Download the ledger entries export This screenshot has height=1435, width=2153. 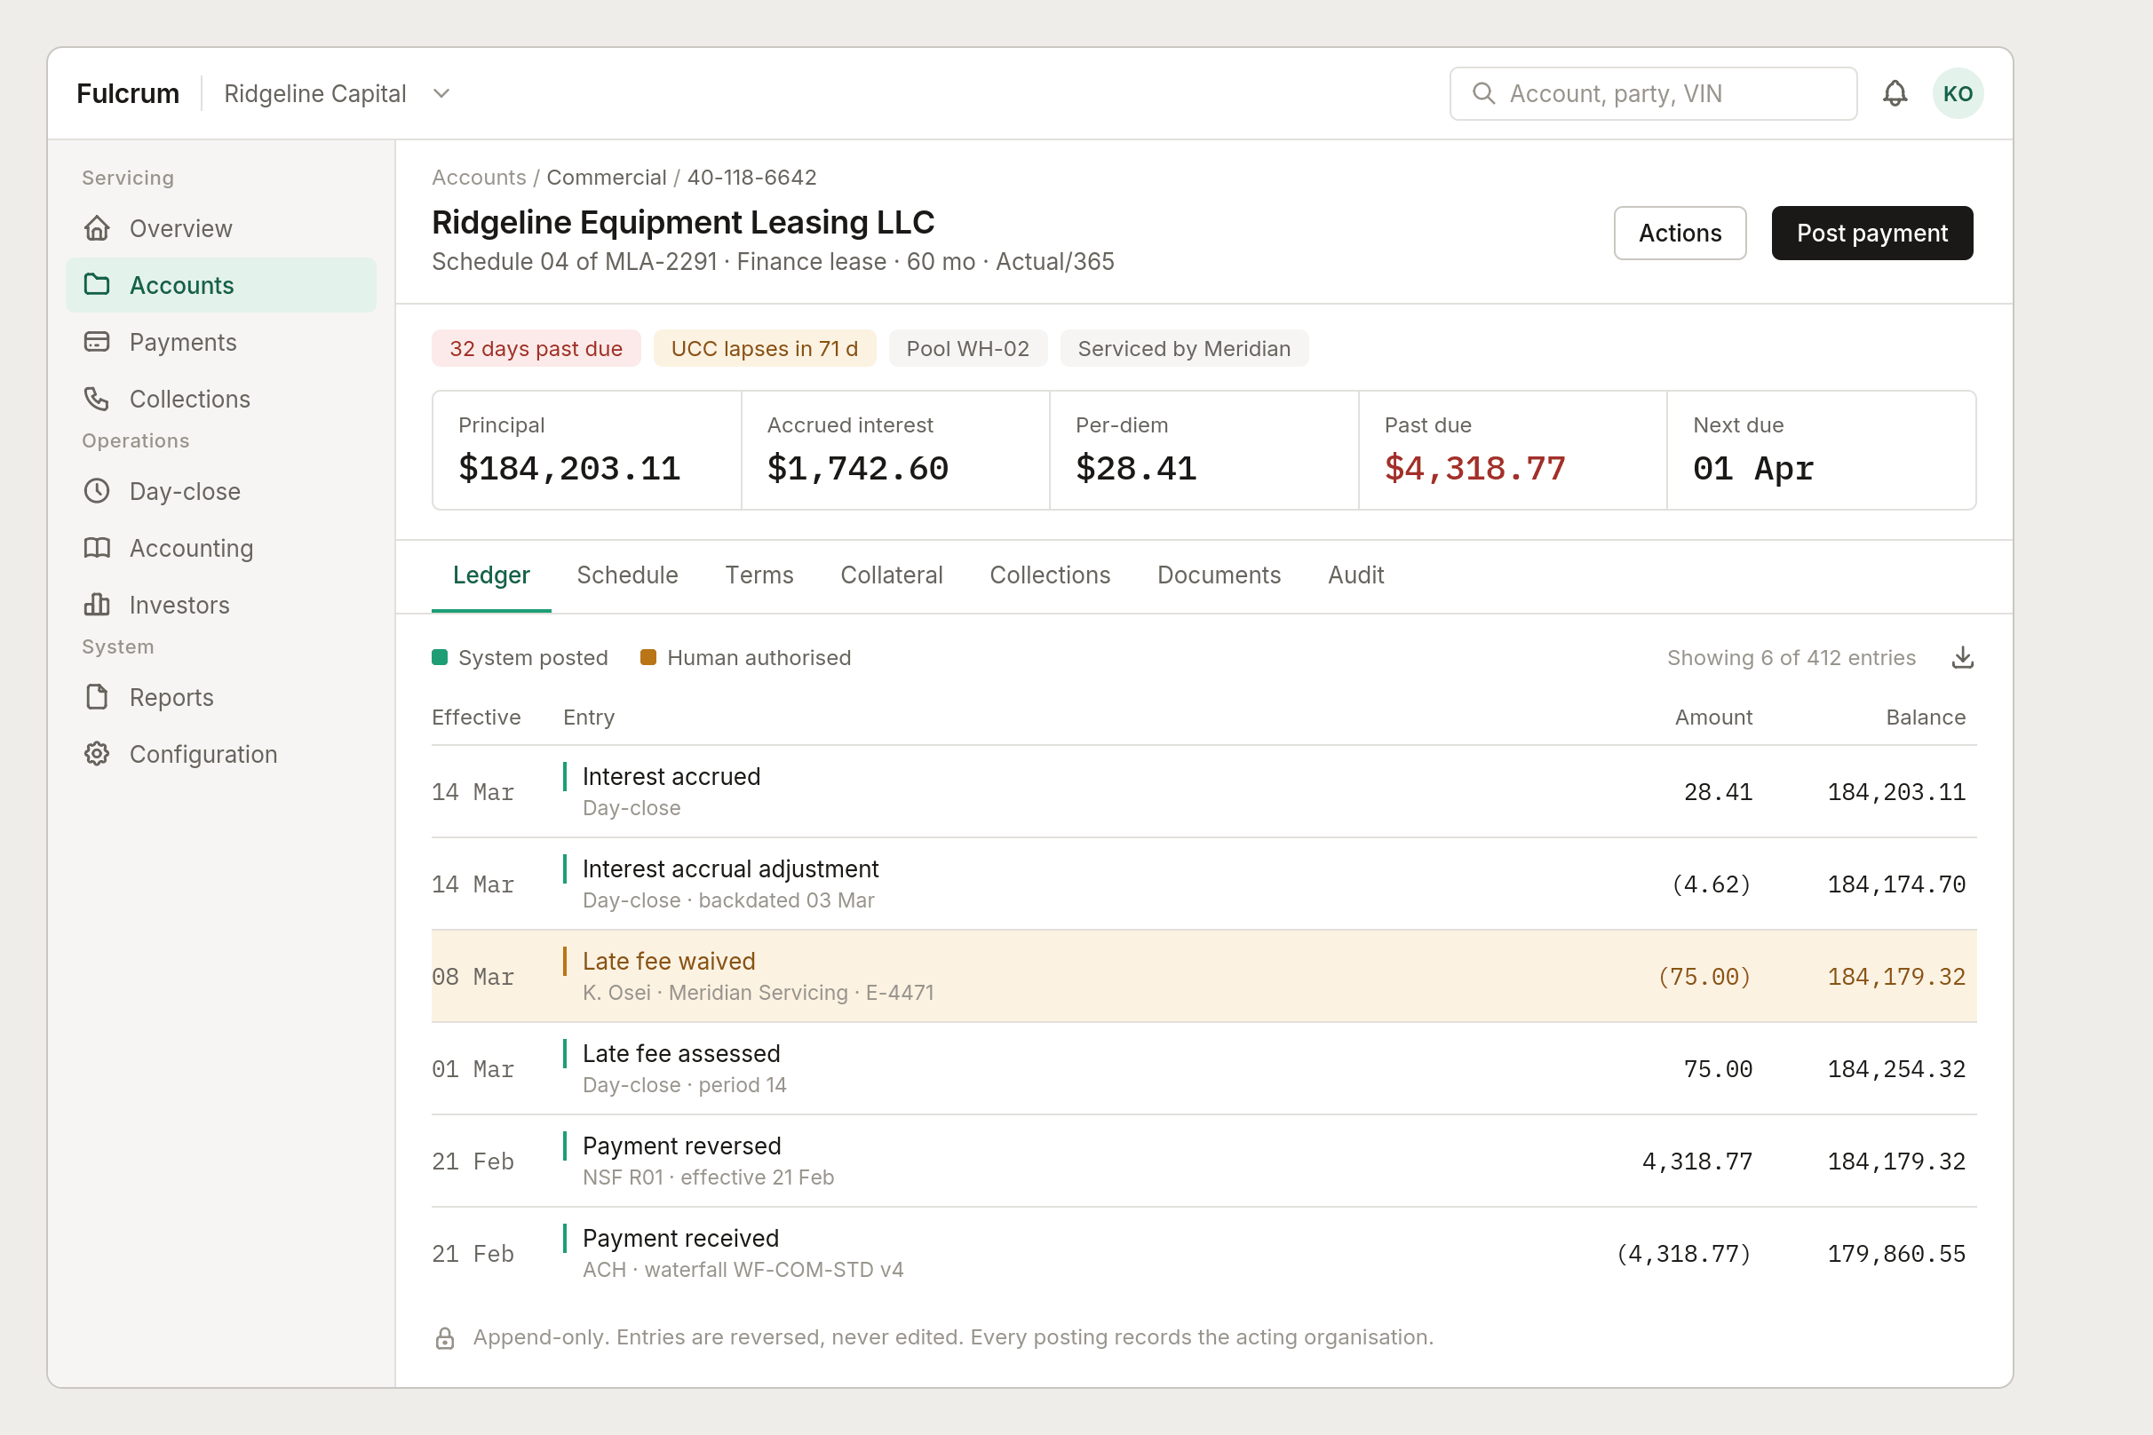[1962, 658]
